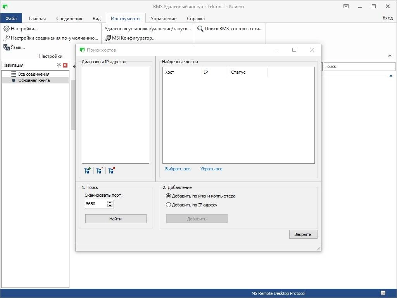Click the Сканировать порт input field
The height and width of the screenshot is (298, 397).
tap(96, 204)
